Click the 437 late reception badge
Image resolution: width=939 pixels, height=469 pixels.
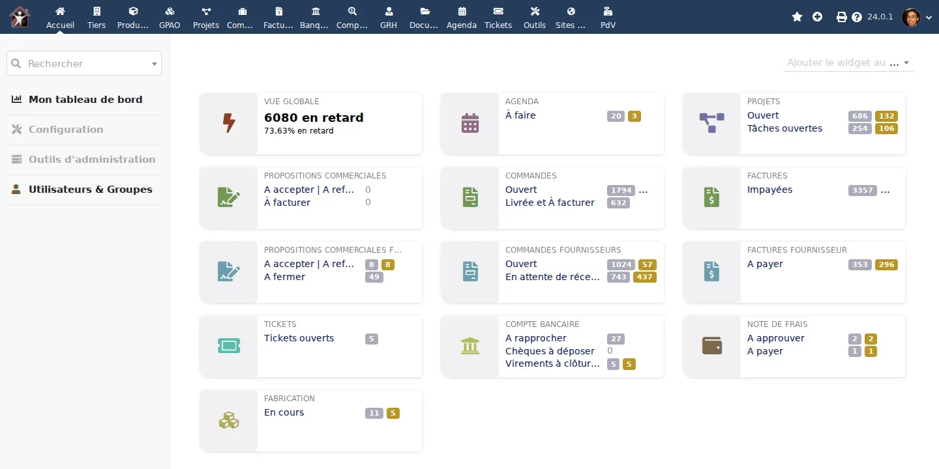tap(645, 277)
